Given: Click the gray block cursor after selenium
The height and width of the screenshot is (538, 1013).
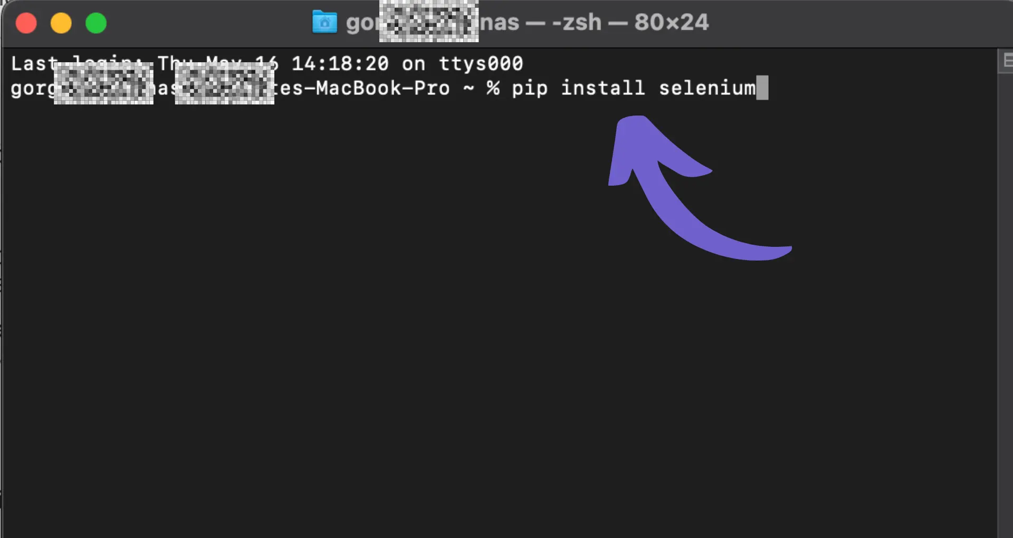Looking at the screenshot, I should (x=762, y=88).
